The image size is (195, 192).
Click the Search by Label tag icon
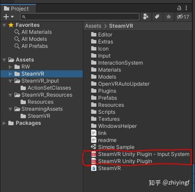coord(157,17)
